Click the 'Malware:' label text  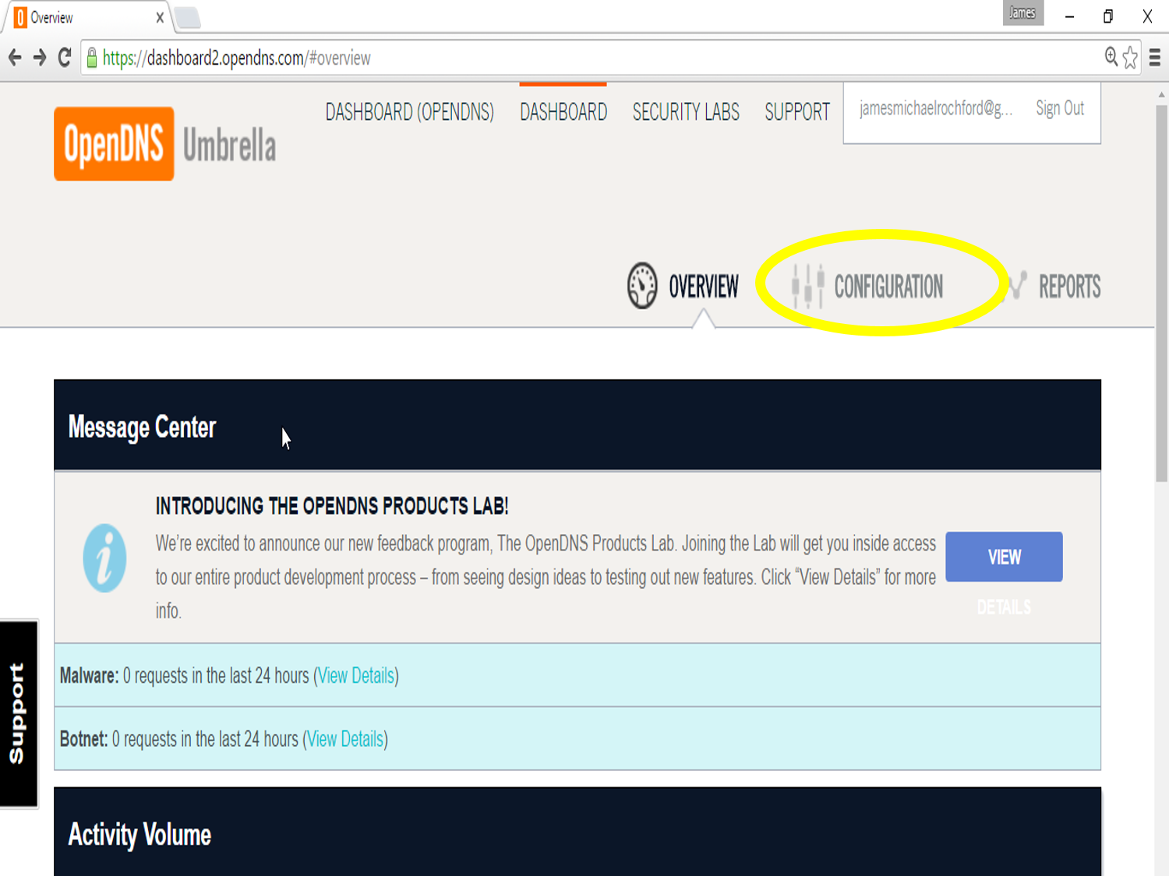tap(89, 676)
